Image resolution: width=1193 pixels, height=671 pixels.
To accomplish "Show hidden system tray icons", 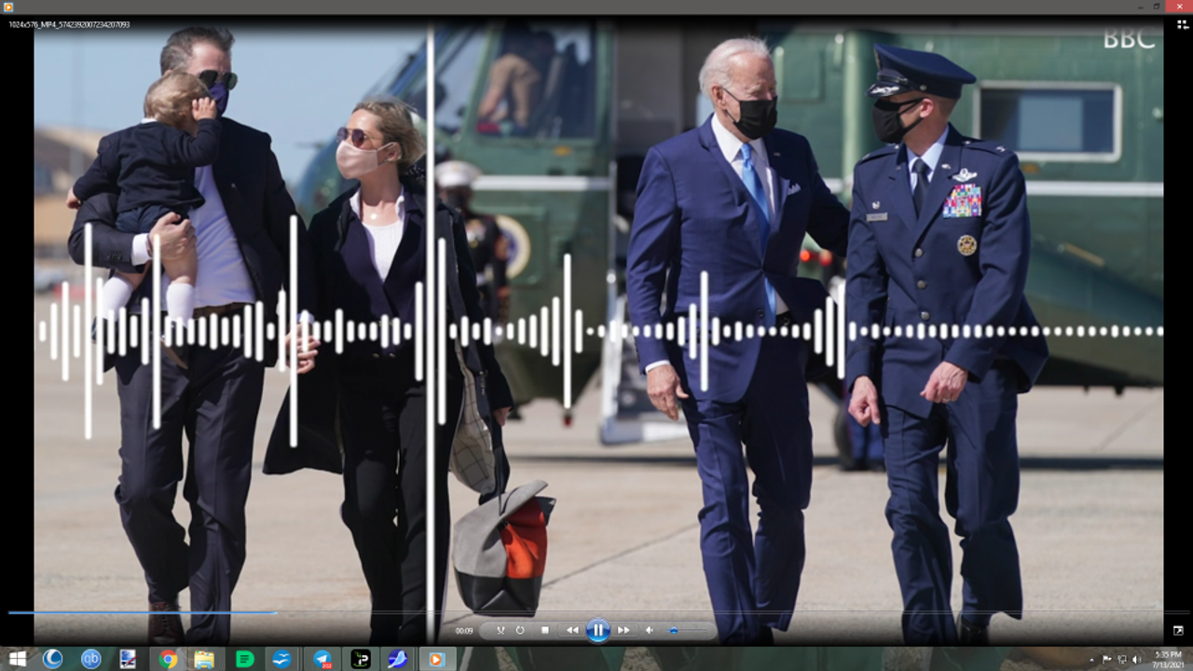I will (1092, 659).
